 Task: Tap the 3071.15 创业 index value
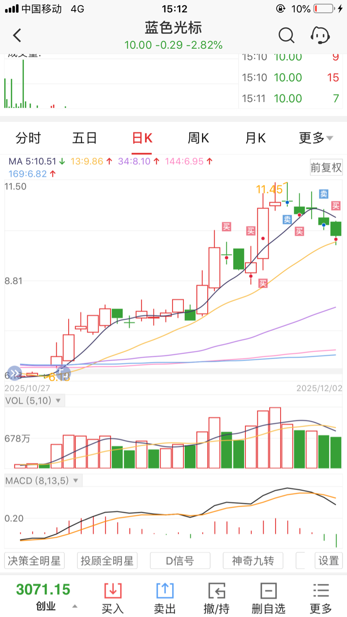point(43,589)
